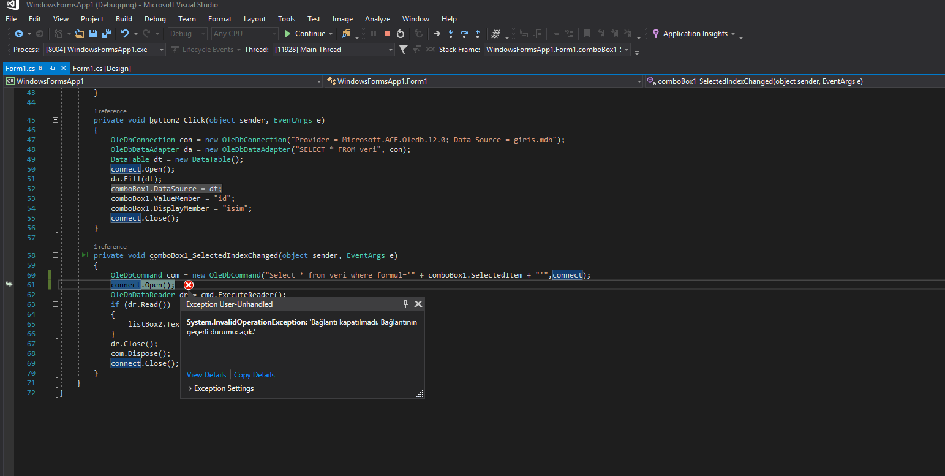Open the File menu
The image size is (945, 476).
click(11, 19)
